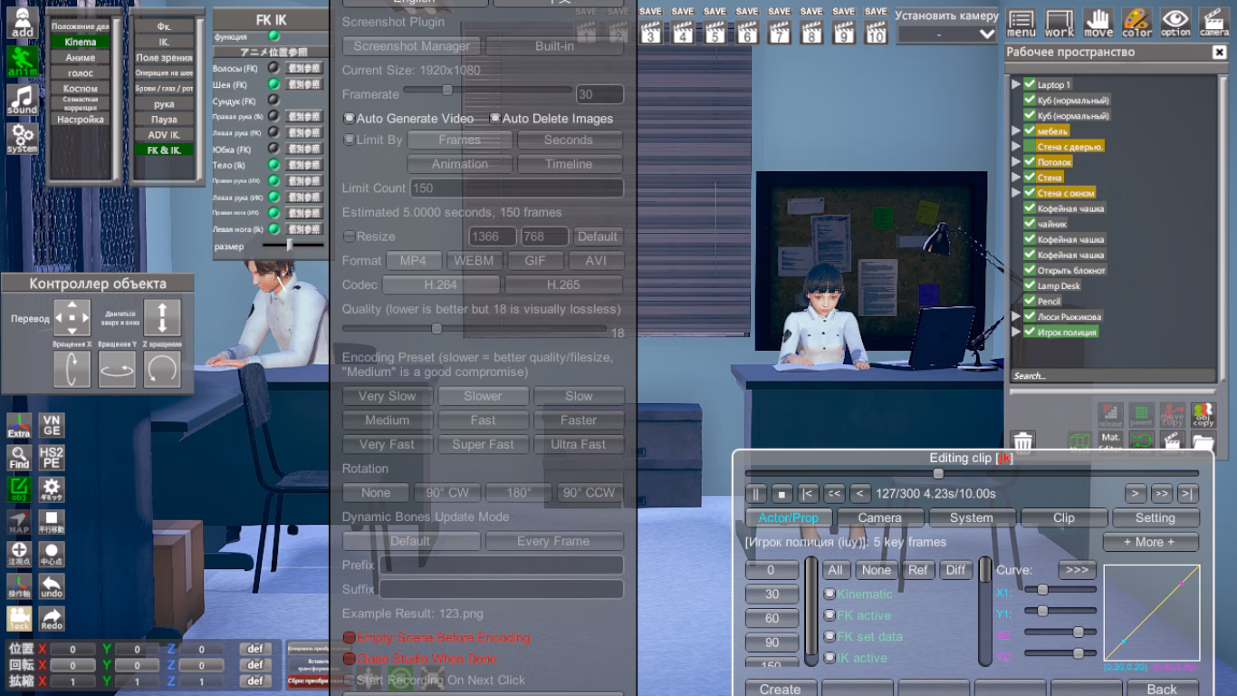1237x696 pixels.
Task: Uncheck the чайник visibility checkbox
Action: (1030, 224)
